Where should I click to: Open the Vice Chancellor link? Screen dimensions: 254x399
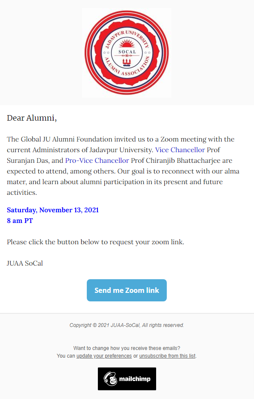180,150
